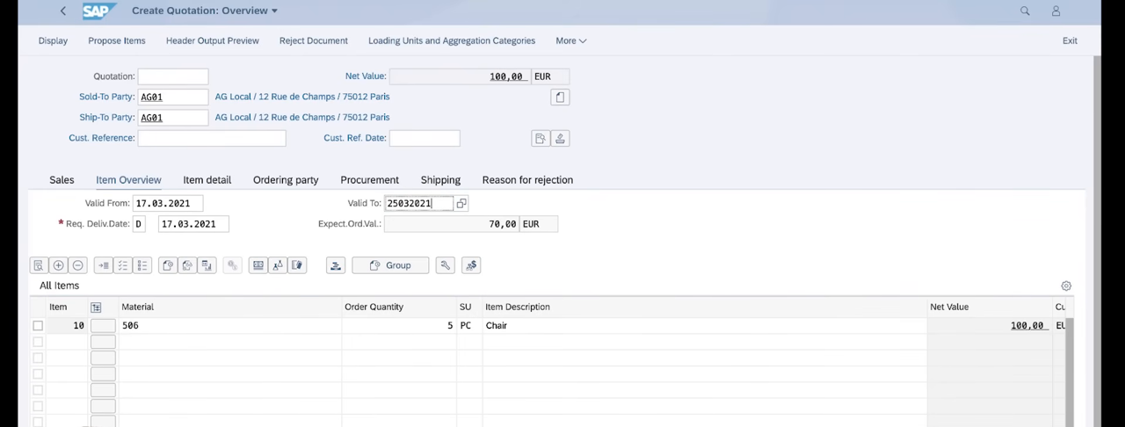The width and height of the screenshot is (1125, 427).
Task: Click the item availability check icon
Action: pyautogui.click(x=167, y=265)
